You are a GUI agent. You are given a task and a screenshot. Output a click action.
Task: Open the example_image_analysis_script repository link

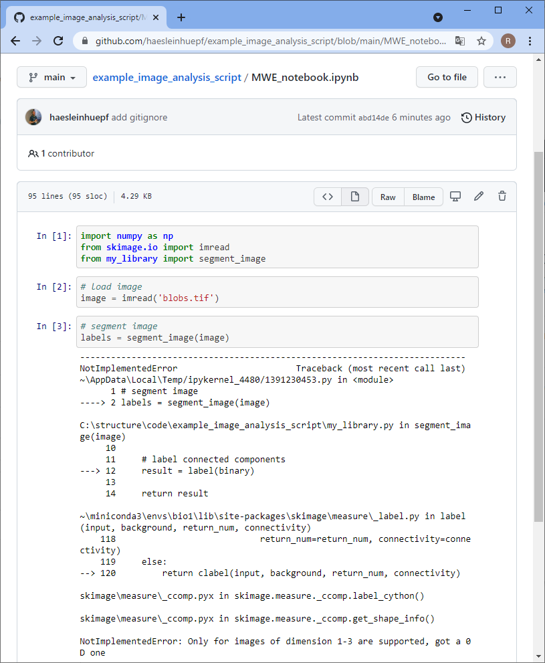[167, 77]
